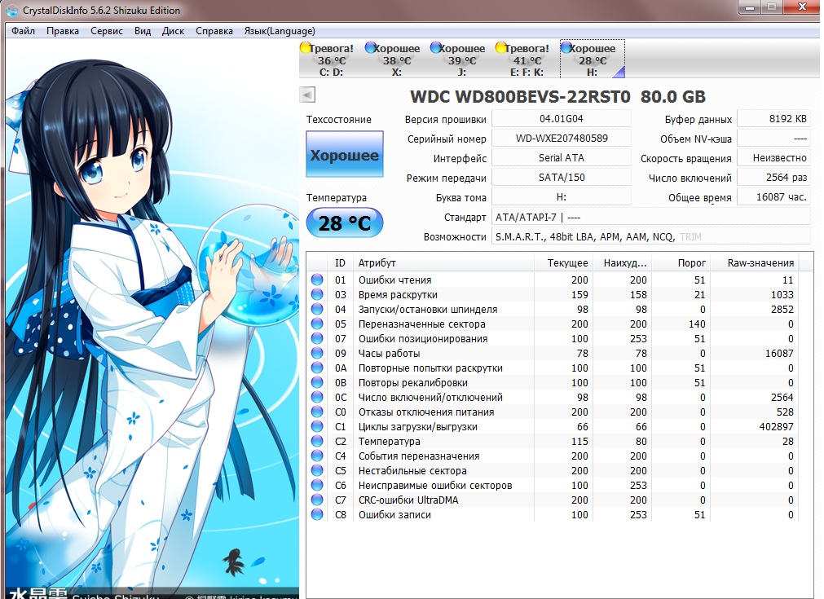Click the Неизвестно rotation speed field
This screenshot has height=599, width=824.
click(773, 157)
